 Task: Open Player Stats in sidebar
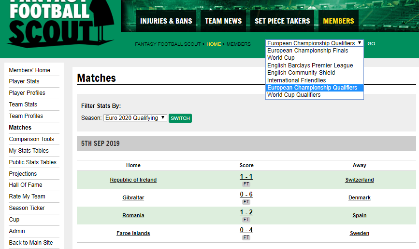(24, 81)
